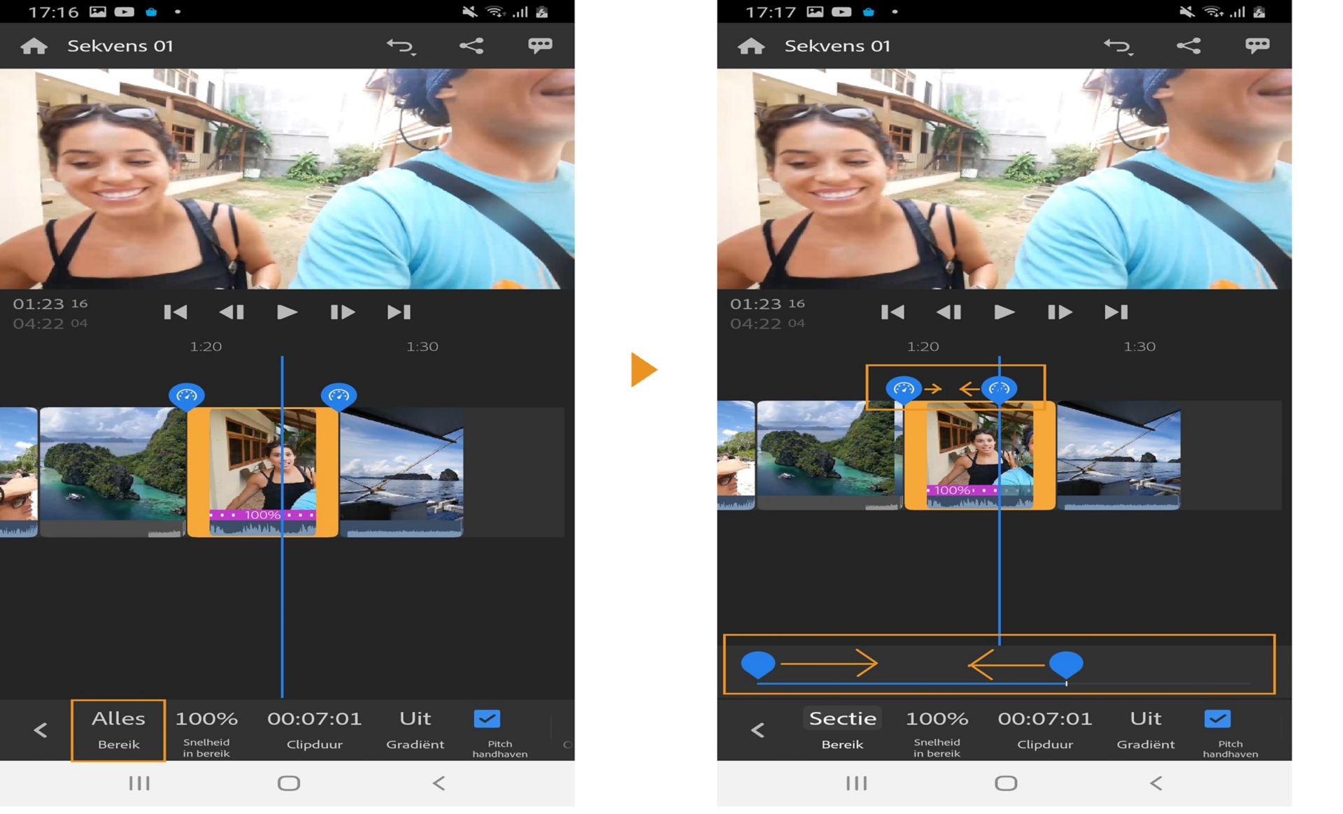Tap Android recent apps button in left screenshot

[139, 783]
